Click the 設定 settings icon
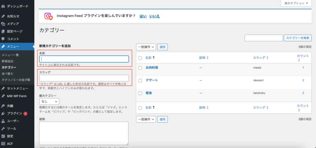Image resolution: width=316 pixels, height=148 pixels. [3, 136]
